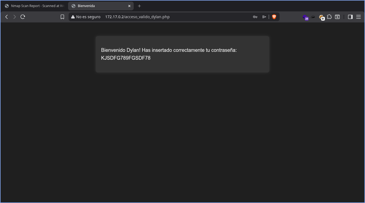
Task: Click the tab search icon in toolbar
Action: coord(337,17)
